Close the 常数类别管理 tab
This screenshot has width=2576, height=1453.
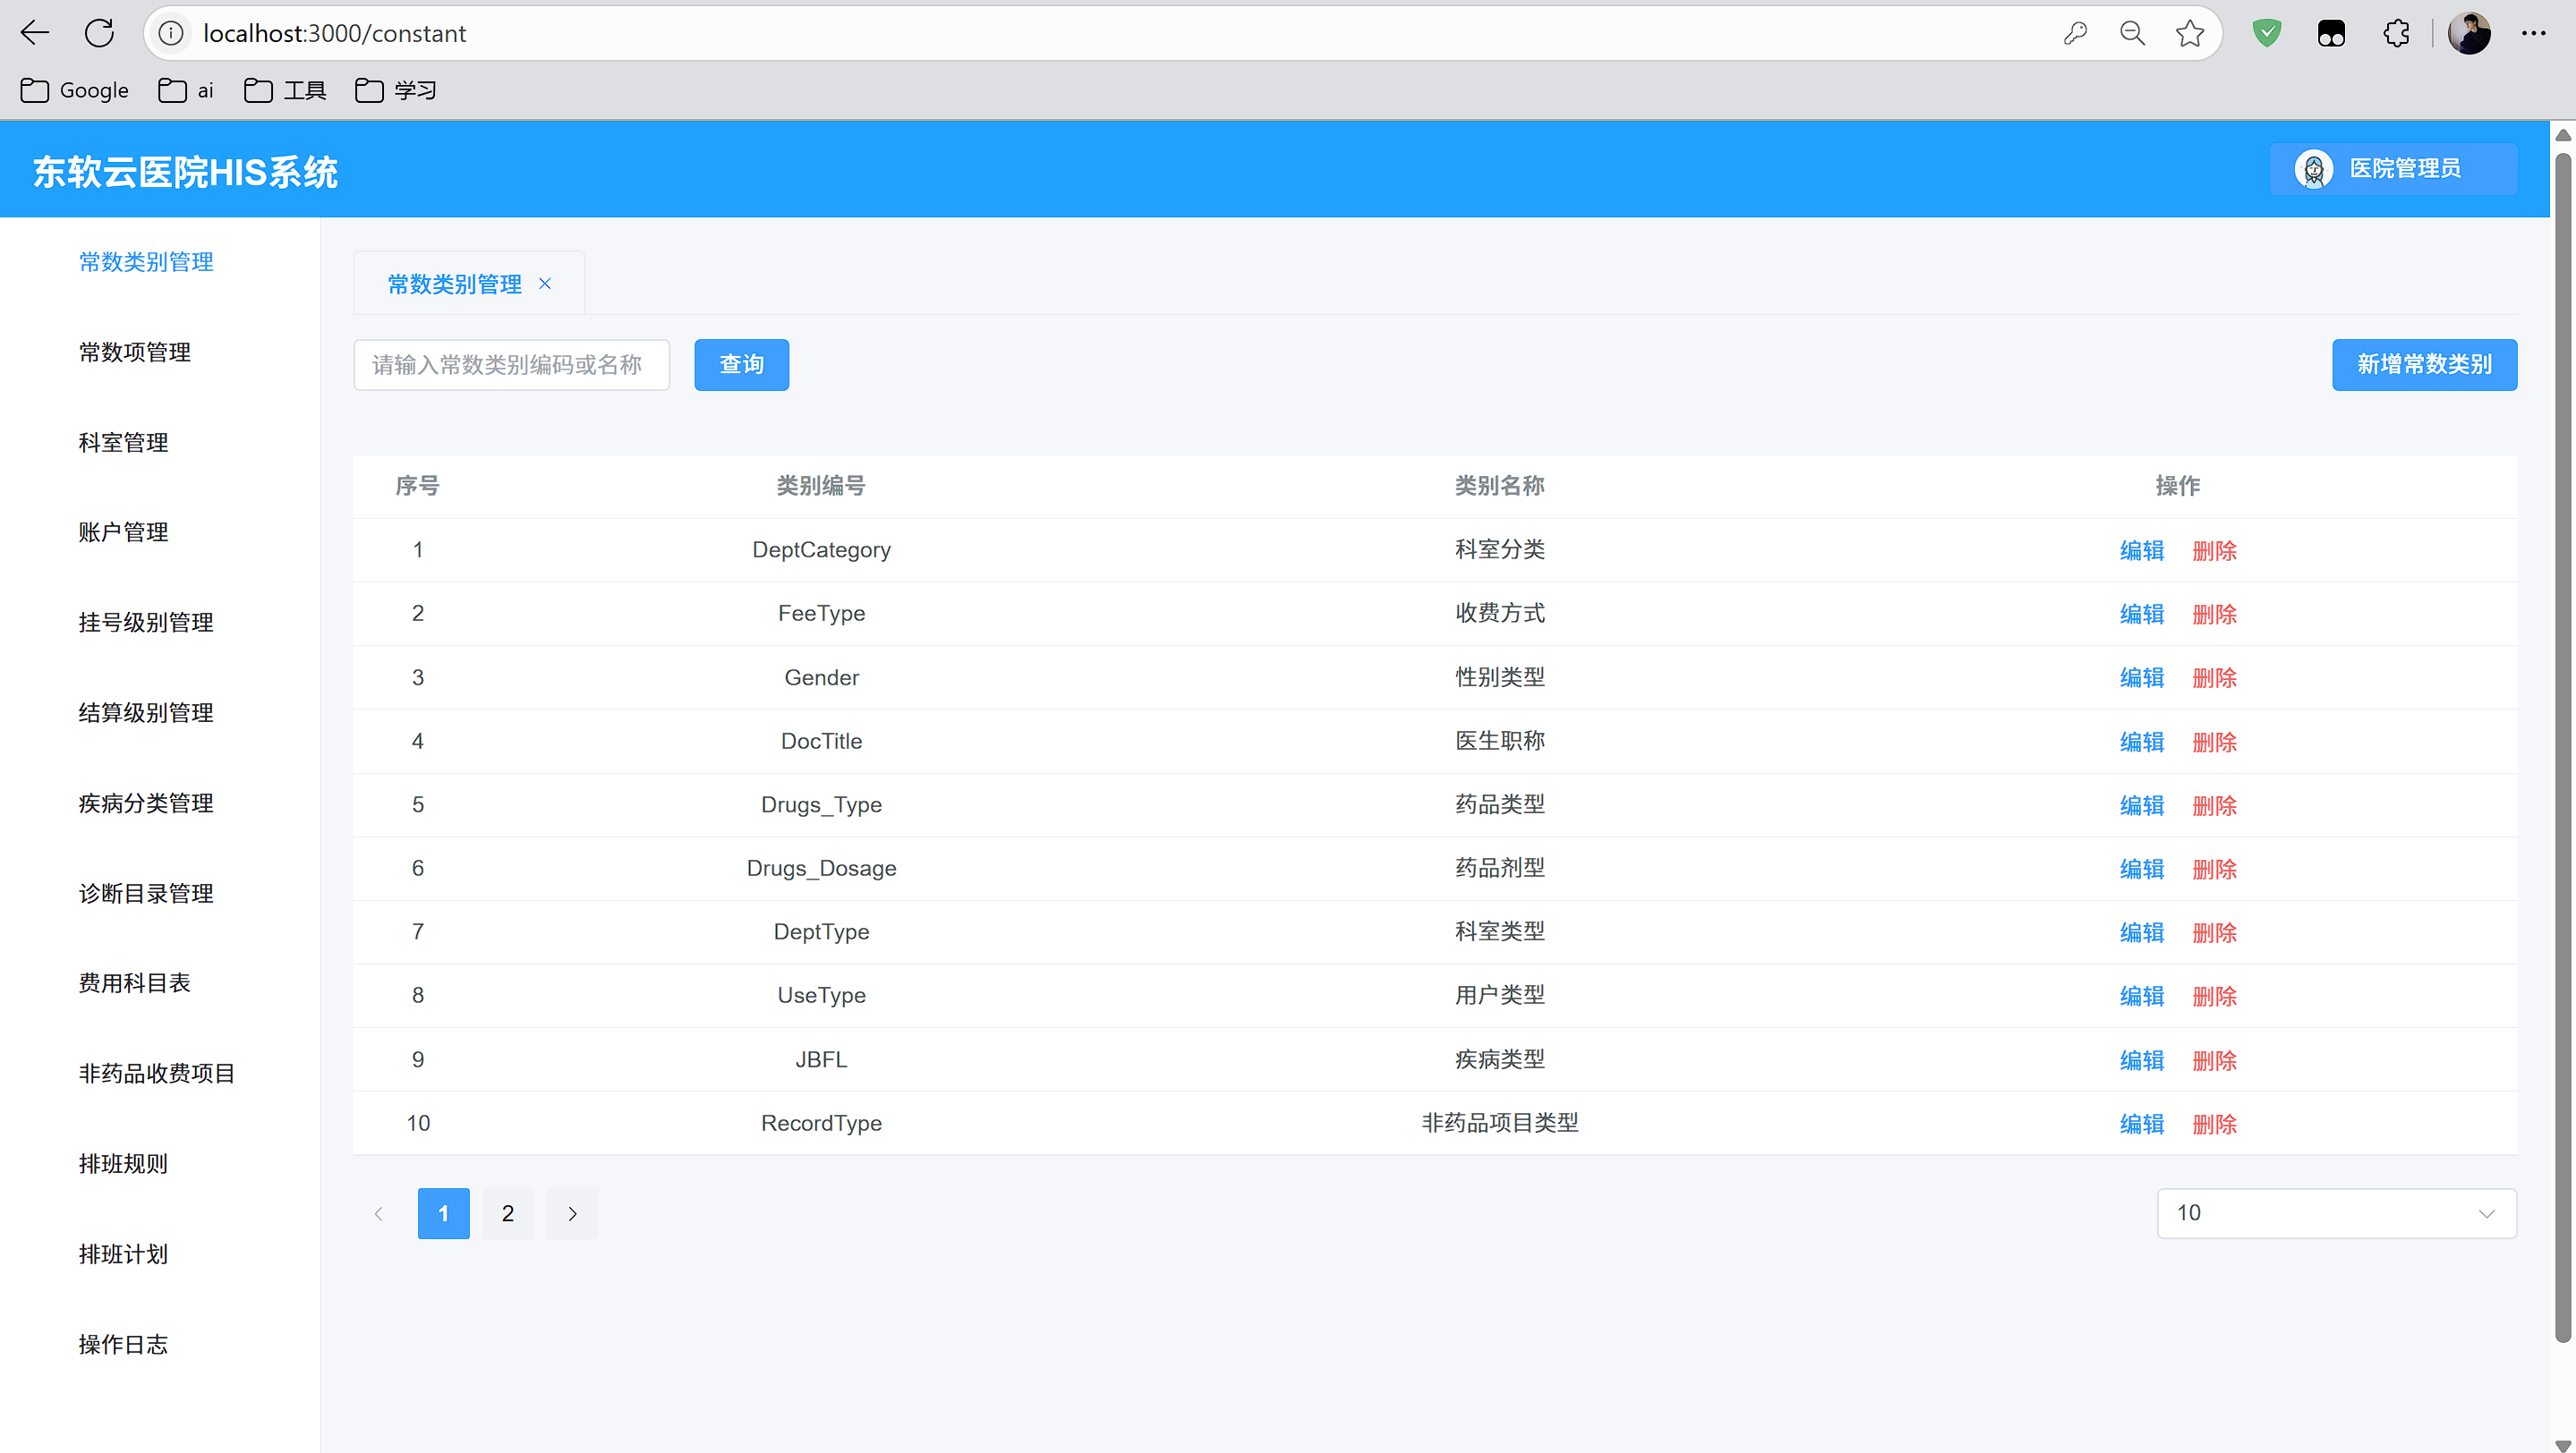click(x=545, y=284)
